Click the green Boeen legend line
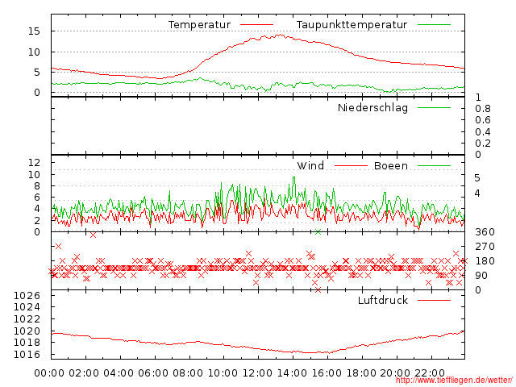Image resolution: width=516 pixels, height=387 pixels. (x=434, y=166)
